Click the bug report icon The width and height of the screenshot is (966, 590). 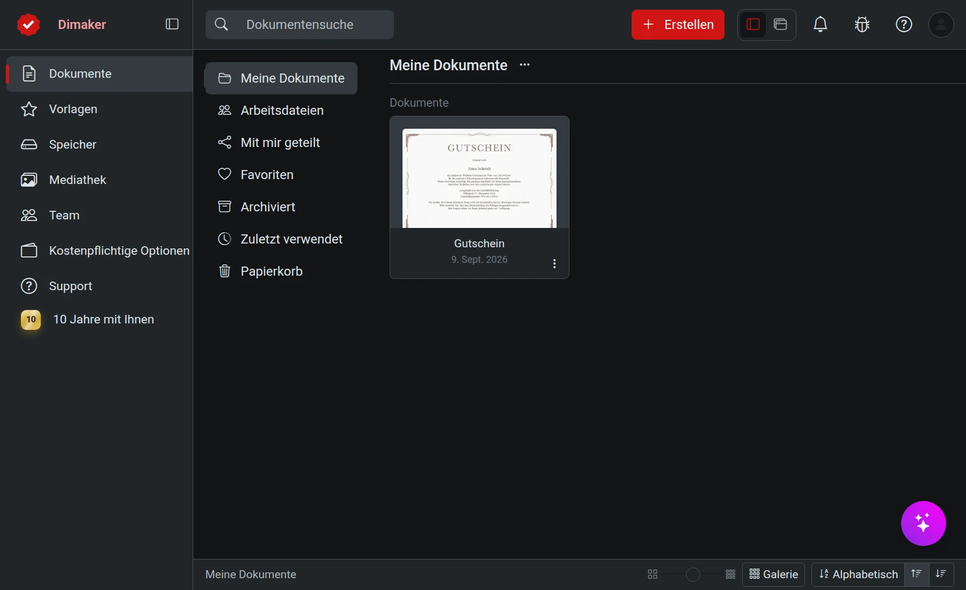click(862, 24)
